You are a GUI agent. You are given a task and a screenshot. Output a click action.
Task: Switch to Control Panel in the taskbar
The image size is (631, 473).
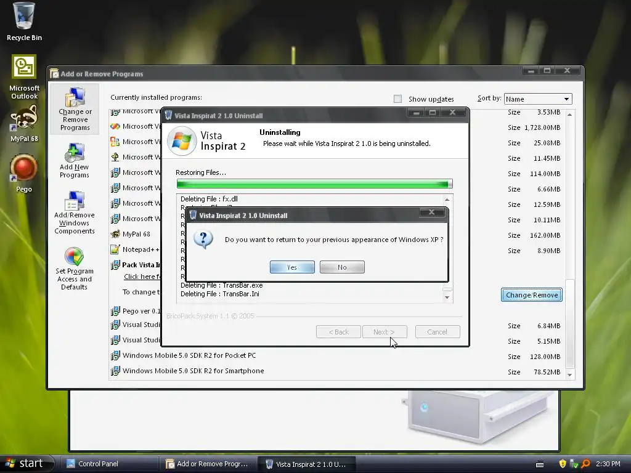(108, 464)
